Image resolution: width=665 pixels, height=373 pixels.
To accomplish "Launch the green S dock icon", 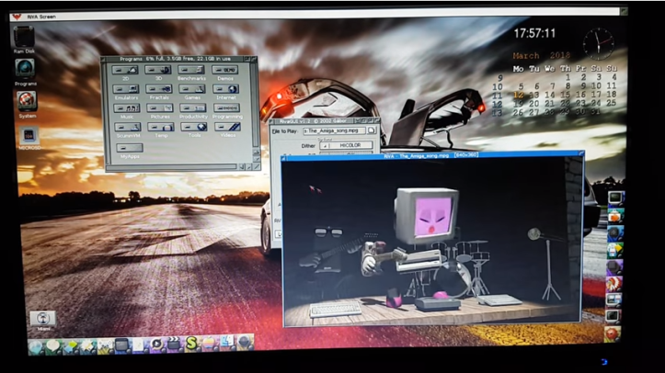I will point(192,345).
